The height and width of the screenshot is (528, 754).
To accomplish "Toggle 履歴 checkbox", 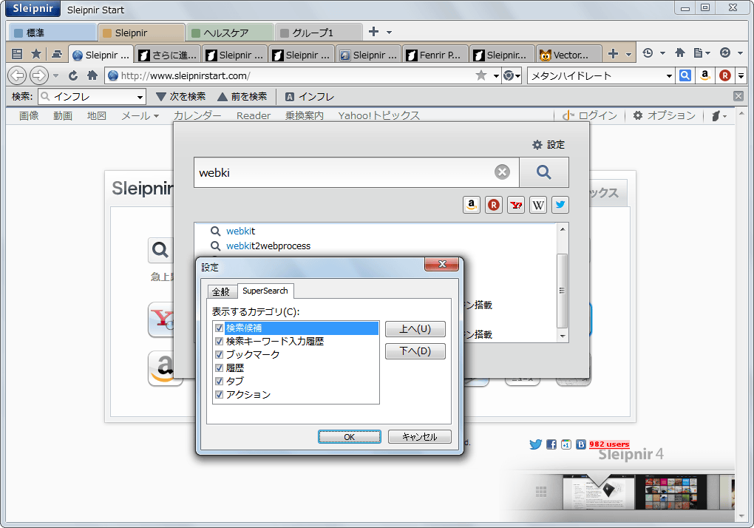I will point(220,368).
